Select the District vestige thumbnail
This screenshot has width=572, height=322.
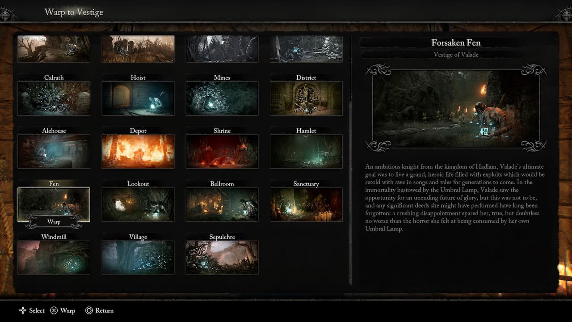pos(306,98)
